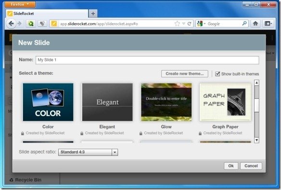Screen dimensions: 281x190
Task: Click the theme list scroll down arrow
Action: pyautogui.click(x=256, y=140)
